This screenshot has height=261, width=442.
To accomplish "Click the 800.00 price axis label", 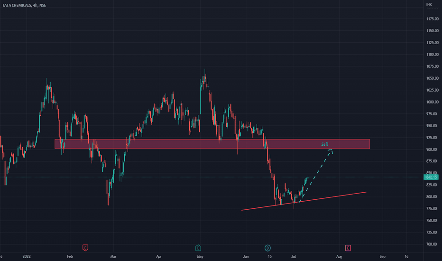I will pyautogui.click(x=433, y=196).
